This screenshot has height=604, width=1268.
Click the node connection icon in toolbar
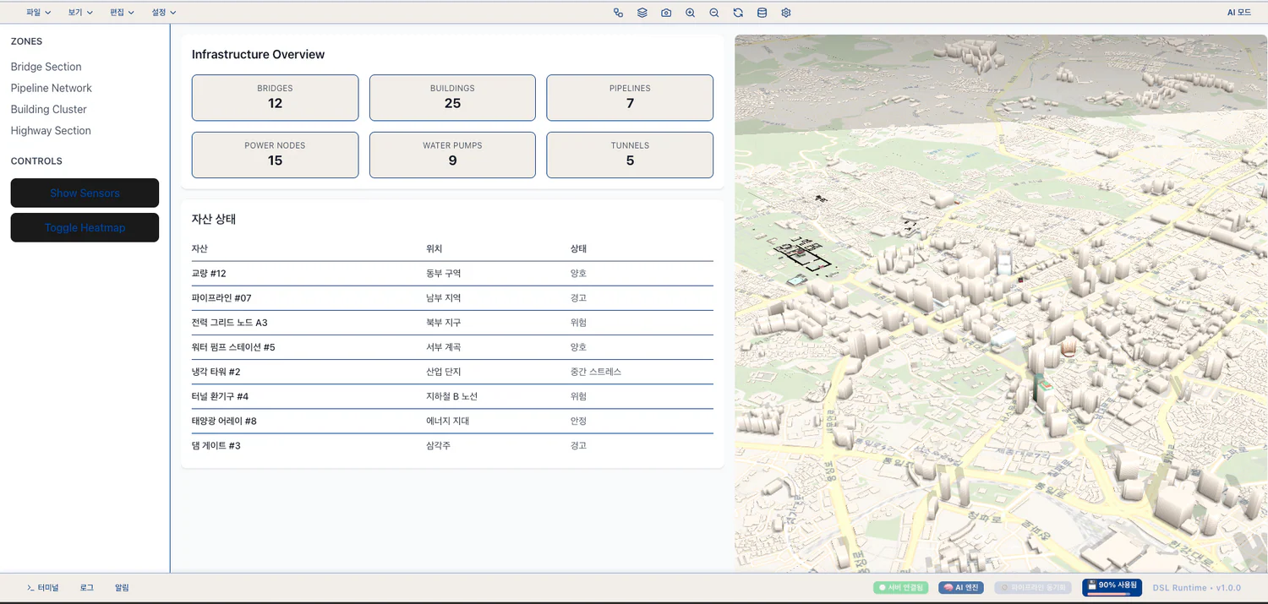[x=618, y=13]
